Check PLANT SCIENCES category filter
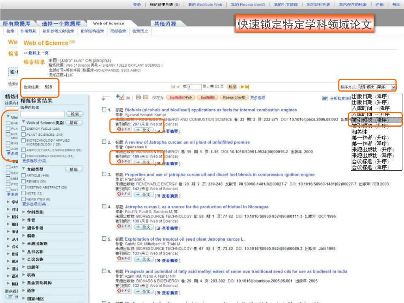This screenshot has height=303, width=404. click(x=23, y=134)
